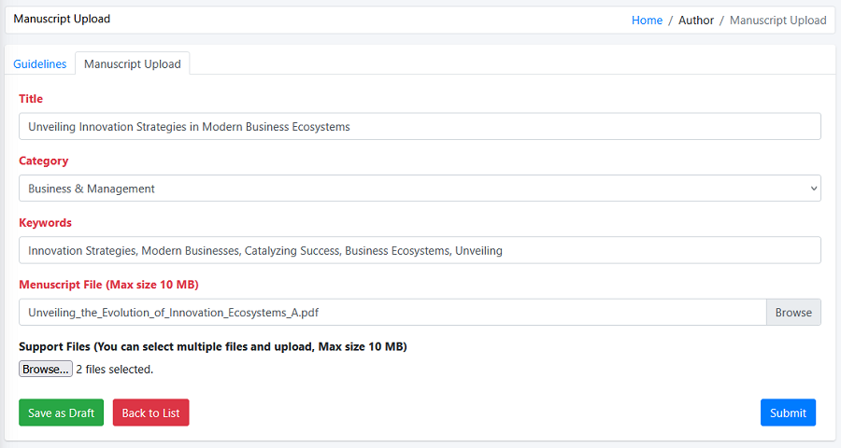Go back to list with red button

(150, 413)
